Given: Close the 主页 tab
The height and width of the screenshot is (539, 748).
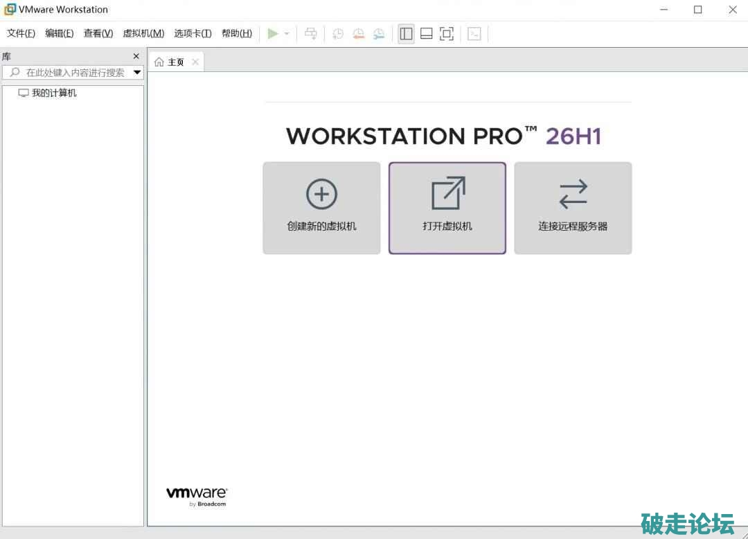Looking at the screenshot, I should click(x=195, y=62).
